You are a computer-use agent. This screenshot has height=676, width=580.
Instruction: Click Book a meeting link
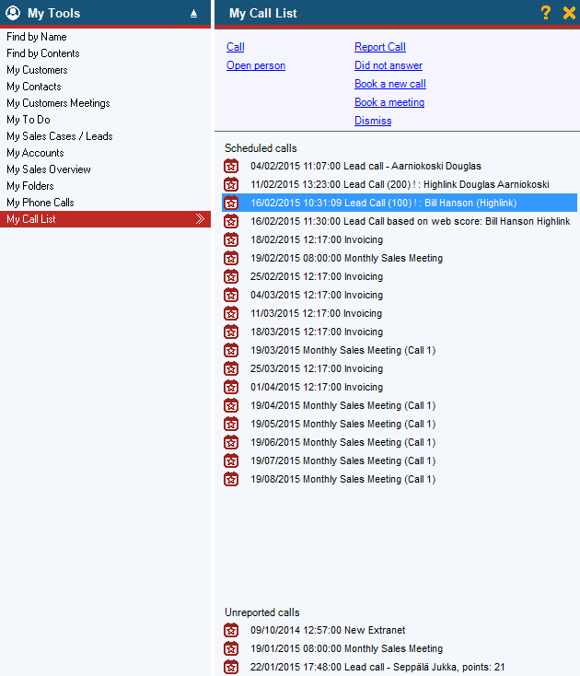coord(389,102)
